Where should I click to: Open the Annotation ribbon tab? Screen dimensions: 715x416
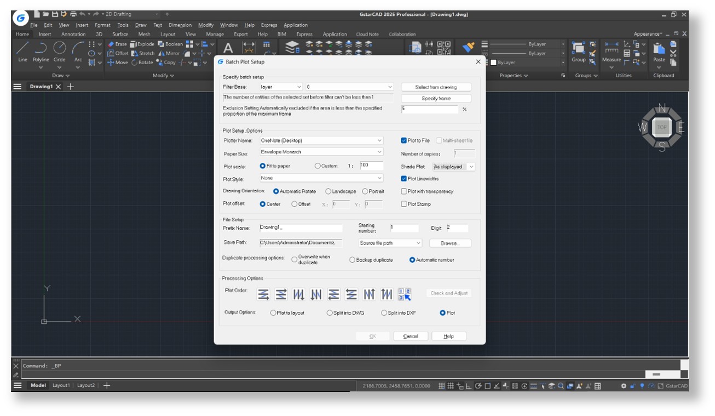pyautogui.click(x=73, y=35)
